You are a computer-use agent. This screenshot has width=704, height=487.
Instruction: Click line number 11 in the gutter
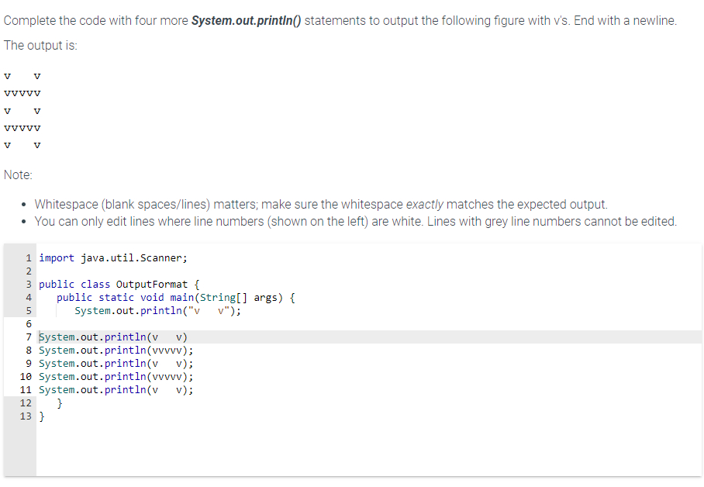click(26, 390)
